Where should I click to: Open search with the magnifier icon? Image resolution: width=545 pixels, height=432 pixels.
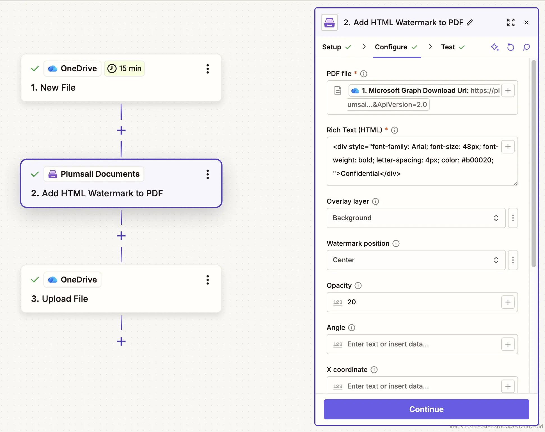(526, 47)
